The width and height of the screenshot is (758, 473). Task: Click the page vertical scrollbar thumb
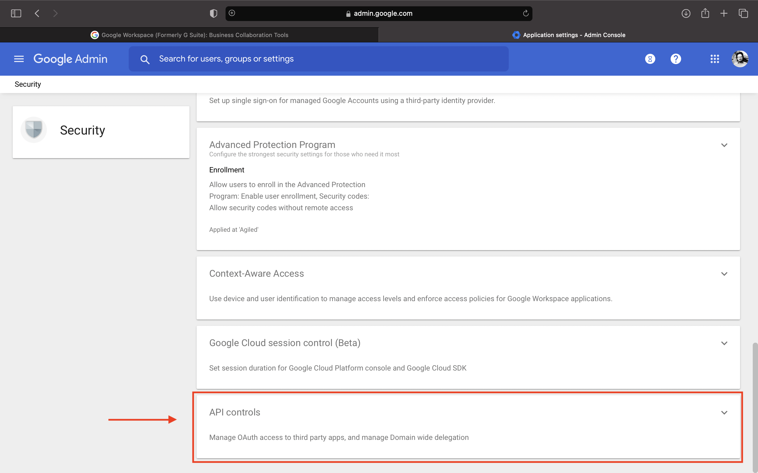[x=755, y=407]
